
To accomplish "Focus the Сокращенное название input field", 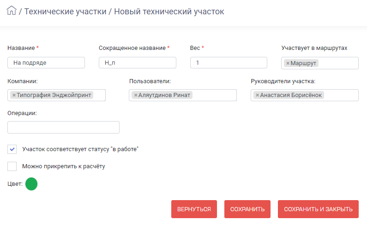I will 138,62.
